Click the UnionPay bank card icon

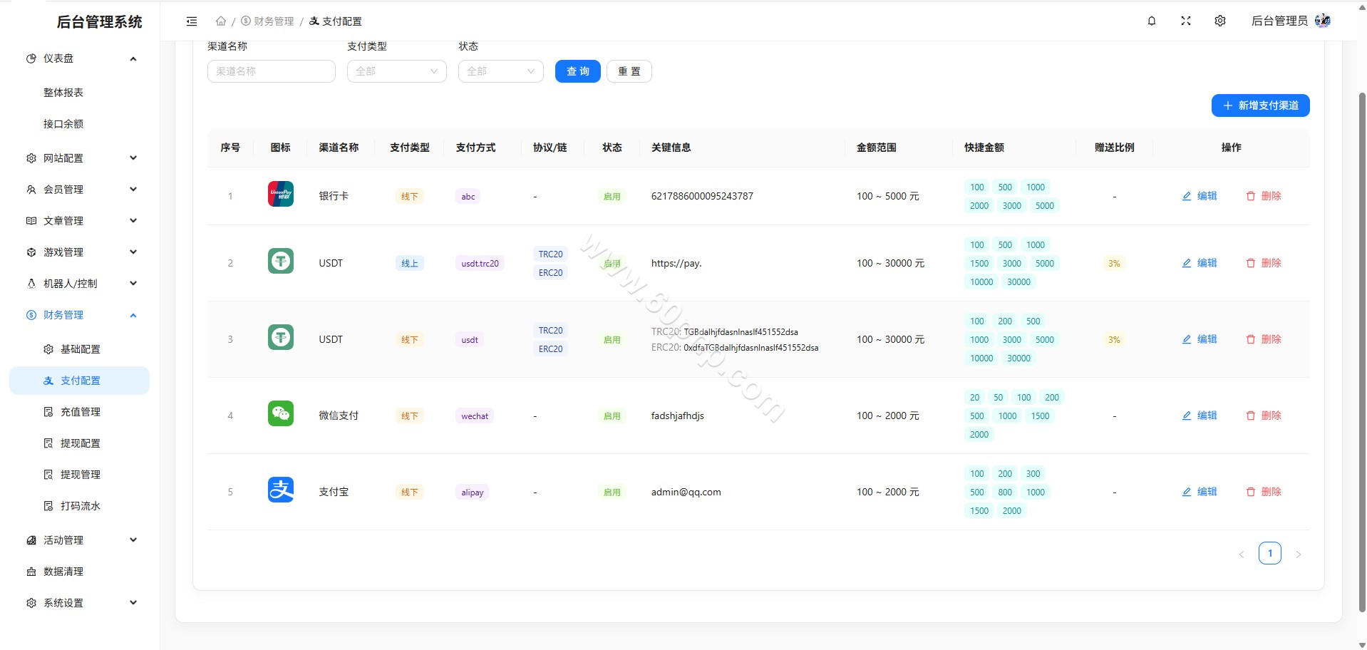[281, 194]
